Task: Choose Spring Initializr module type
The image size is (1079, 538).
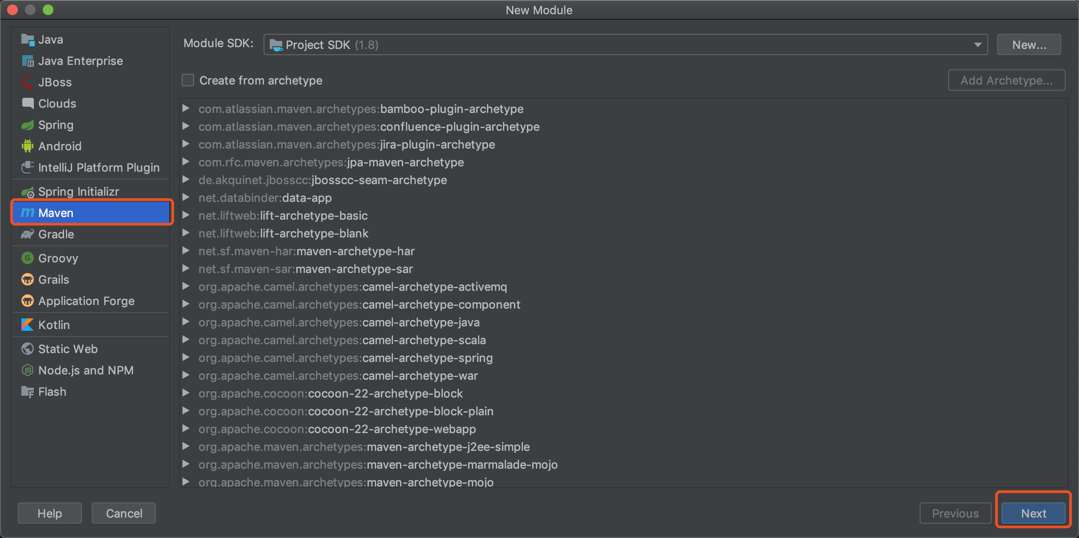Action: click(78, 192)
